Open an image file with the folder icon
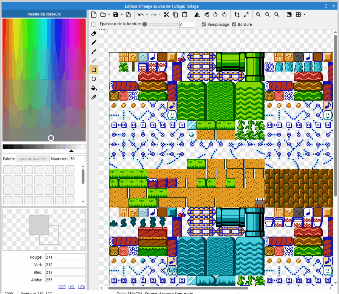 click(x=103, y=15)
